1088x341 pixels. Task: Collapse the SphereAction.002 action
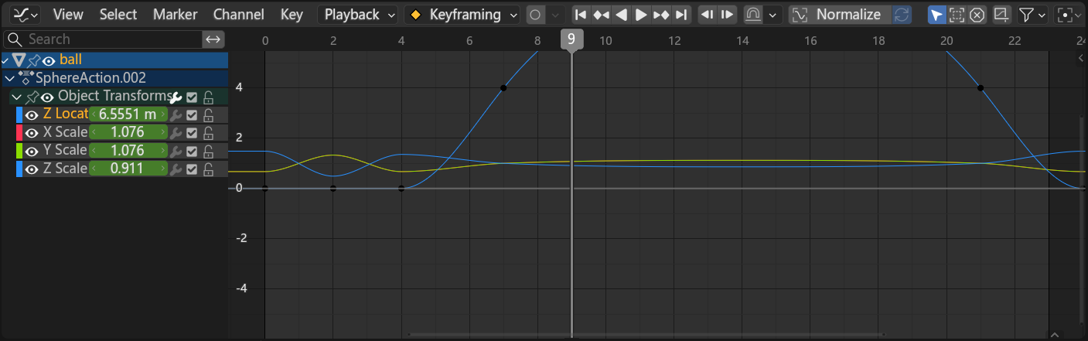click(9, 78)
